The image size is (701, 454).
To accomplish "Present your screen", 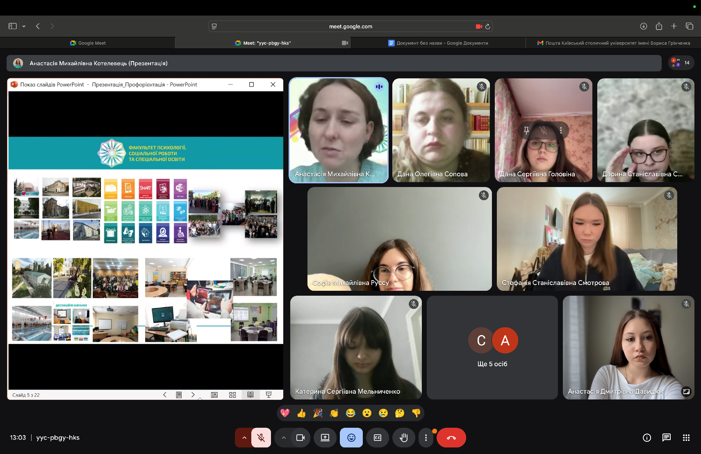I will [x=325, y=438].
